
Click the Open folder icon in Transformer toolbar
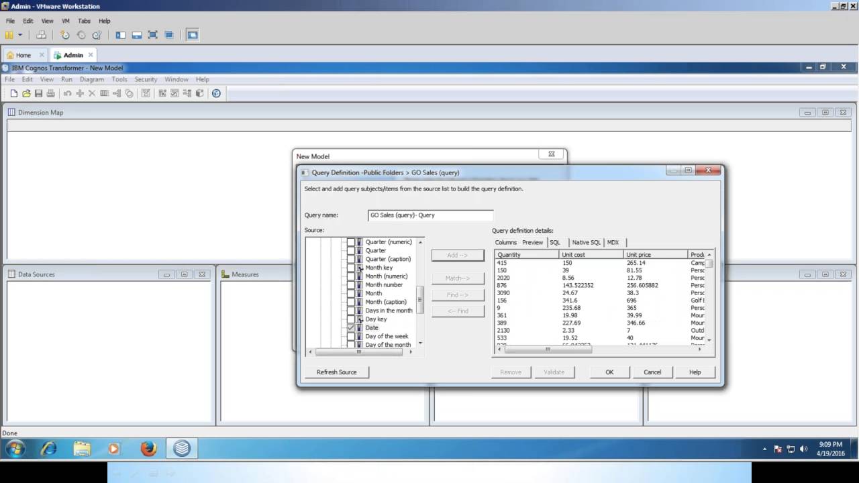pos(26,93)
